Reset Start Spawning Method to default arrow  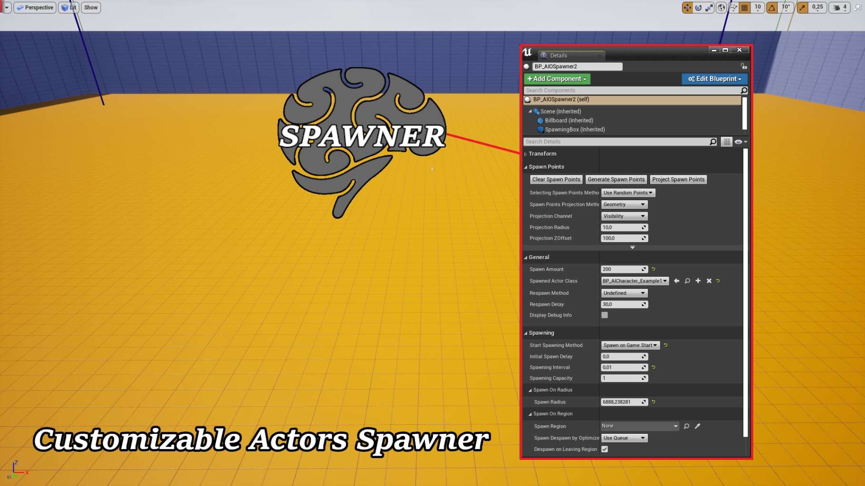coord(666,346)
